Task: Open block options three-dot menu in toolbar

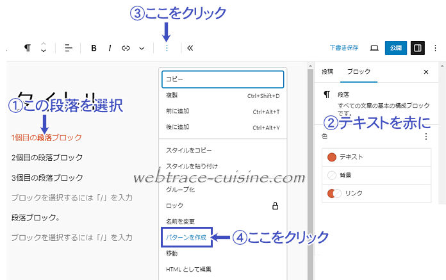Action: (167, 48)
